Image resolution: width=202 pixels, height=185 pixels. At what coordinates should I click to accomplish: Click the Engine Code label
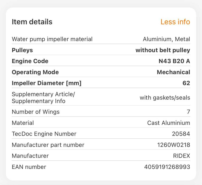(x=30, y=61)
